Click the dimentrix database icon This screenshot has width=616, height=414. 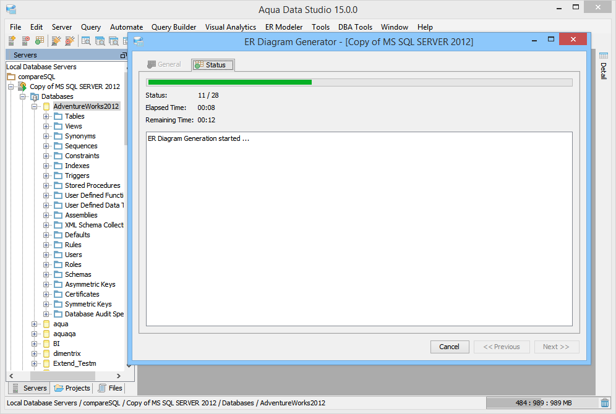pyautogui.click(x=46, y=353)
